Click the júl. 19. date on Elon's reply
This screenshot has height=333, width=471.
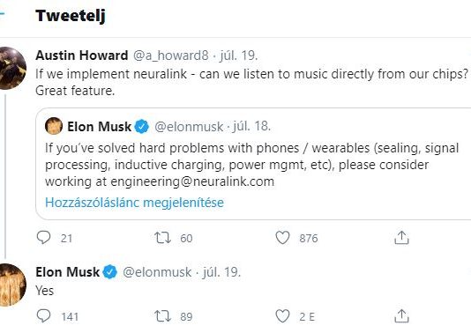coord(221,272)
